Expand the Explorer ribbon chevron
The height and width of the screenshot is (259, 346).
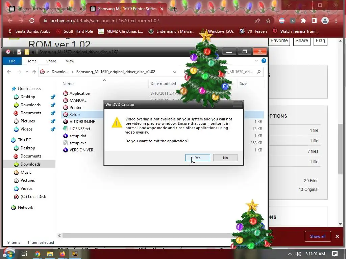(256, 61)
